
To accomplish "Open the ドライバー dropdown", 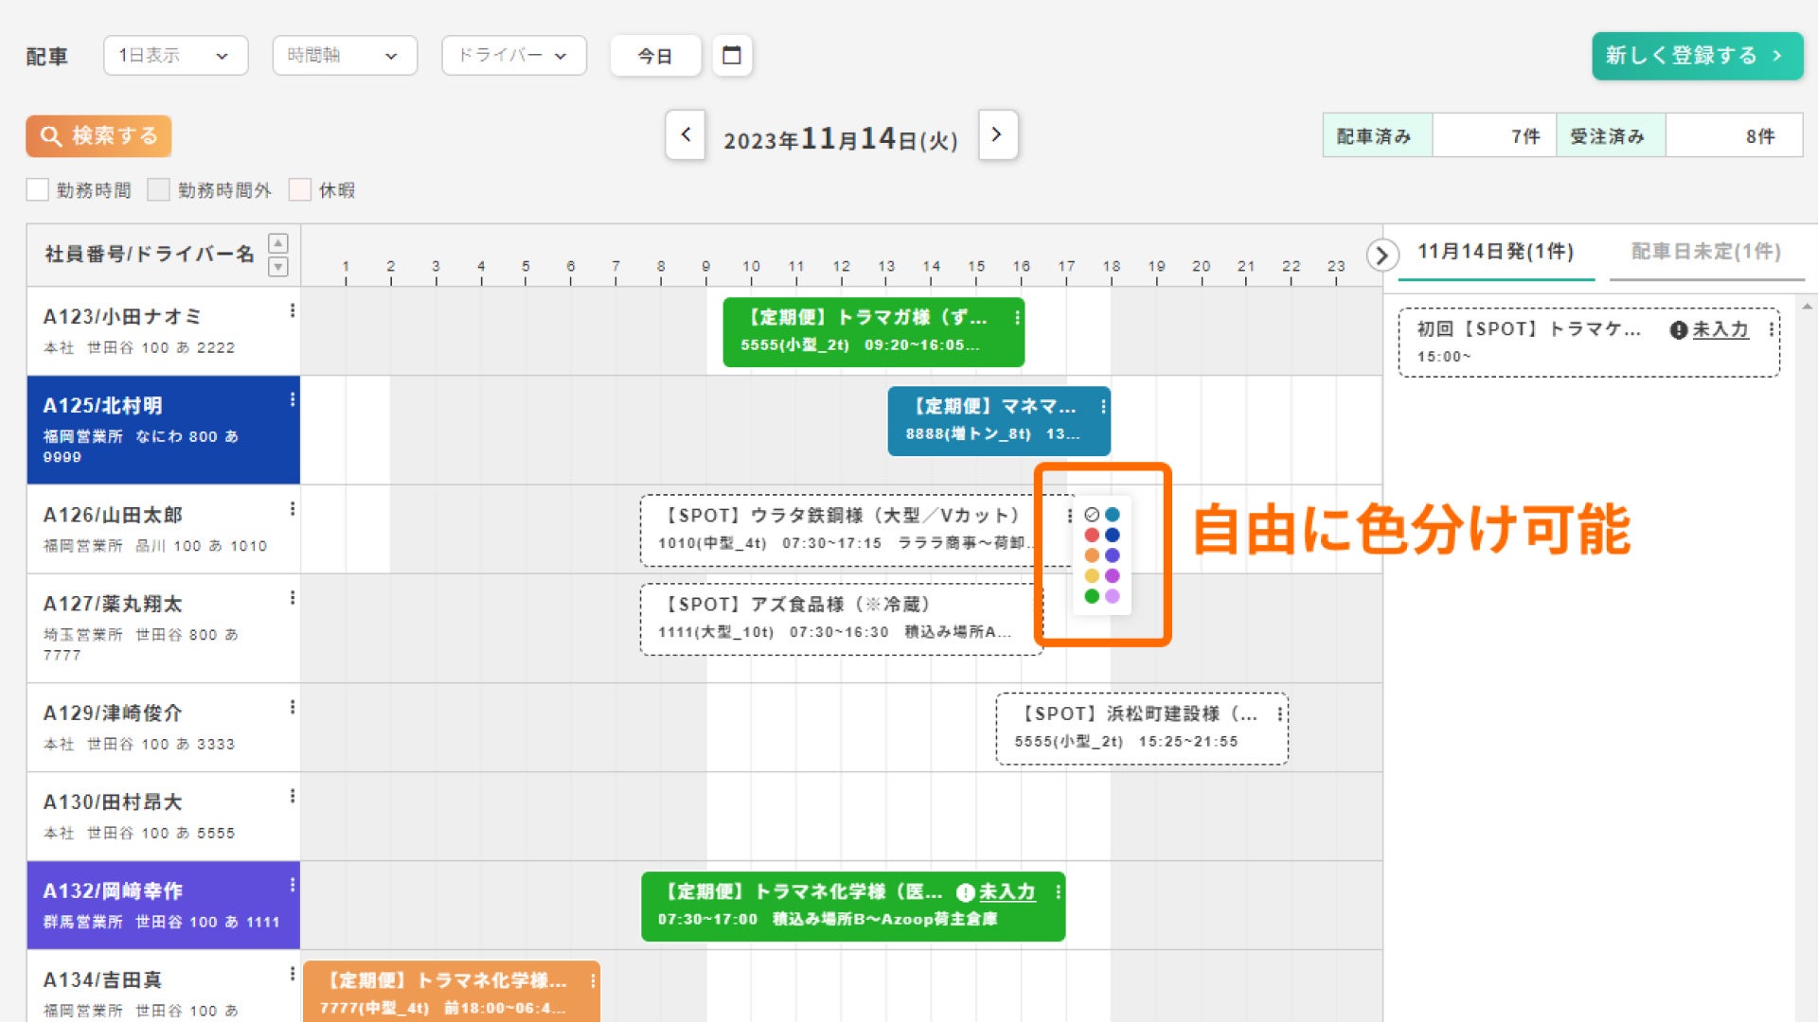I will (513, 56).
